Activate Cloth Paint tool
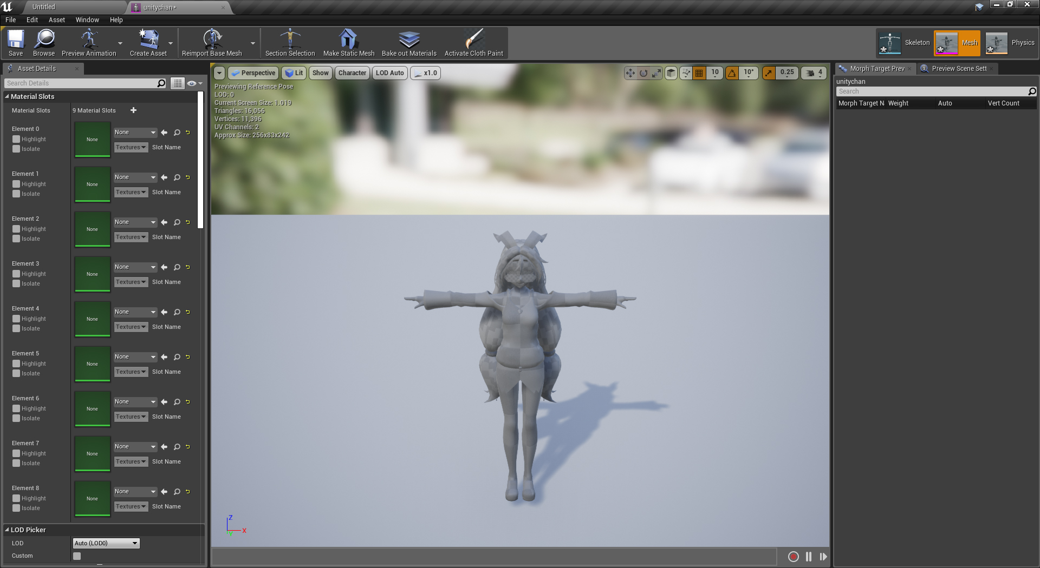Screen dimensions: 1040x568 (x=474, y=43)
